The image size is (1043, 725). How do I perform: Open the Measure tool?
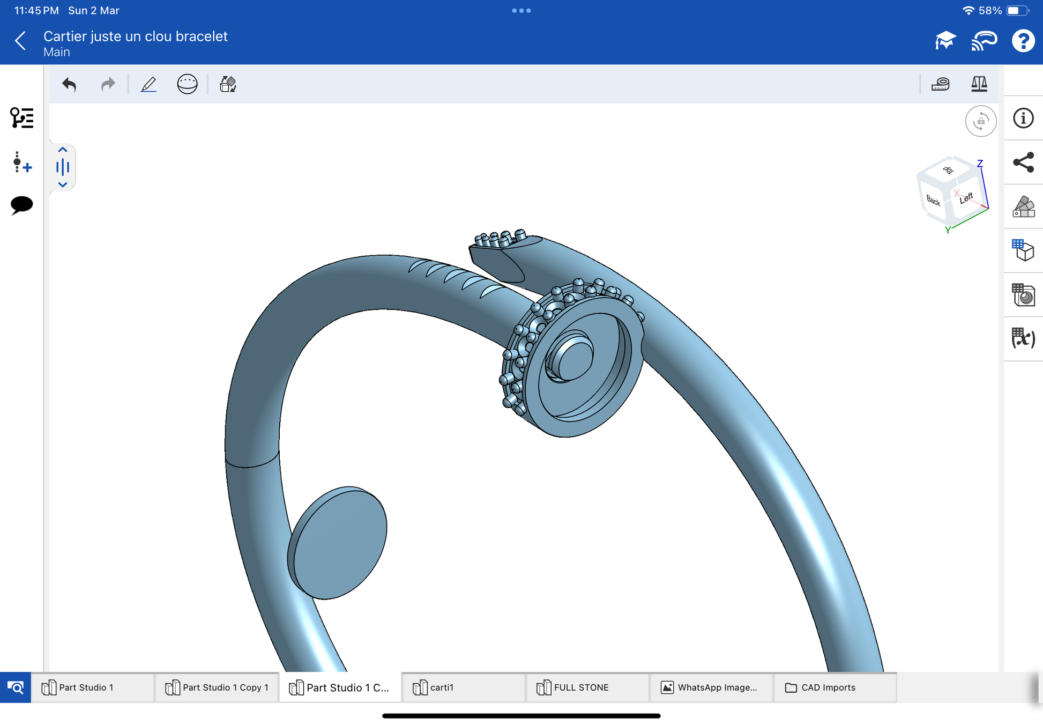point(940,84)
